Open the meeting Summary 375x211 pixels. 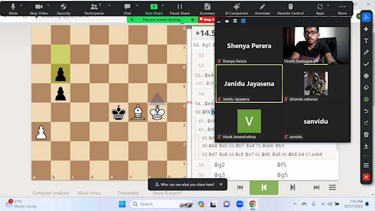pos(207,9)
